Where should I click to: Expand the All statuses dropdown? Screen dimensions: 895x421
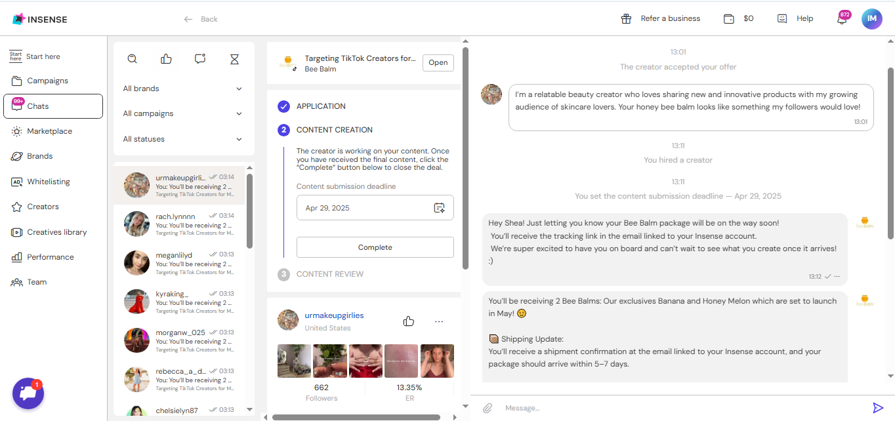coord(183,139)
